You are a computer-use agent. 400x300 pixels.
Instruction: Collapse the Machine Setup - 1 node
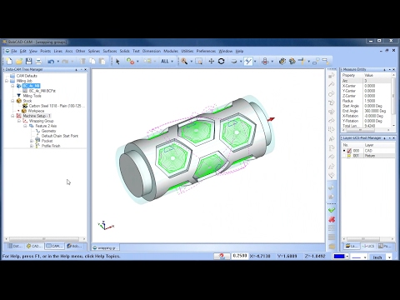pos(12,116)
